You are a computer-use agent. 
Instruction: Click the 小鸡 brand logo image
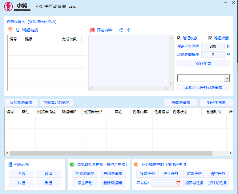point(22,7)
